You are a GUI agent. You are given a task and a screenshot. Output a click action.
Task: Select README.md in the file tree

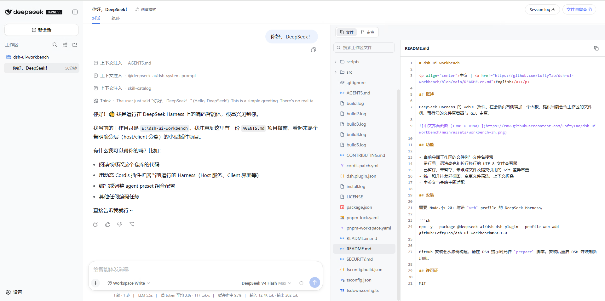pyautogui.click(x=364, y=249)
